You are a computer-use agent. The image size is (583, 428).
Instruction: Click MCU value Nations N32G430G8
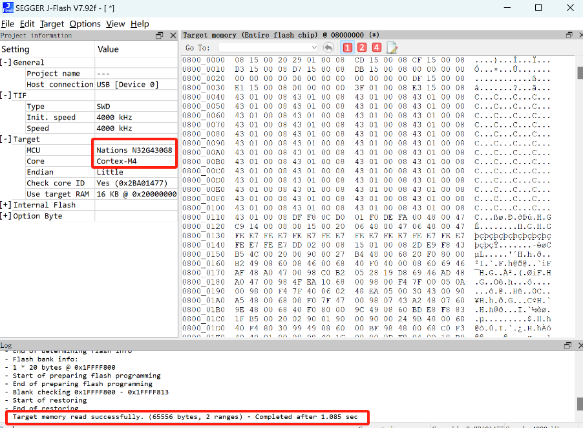point(134,150)
